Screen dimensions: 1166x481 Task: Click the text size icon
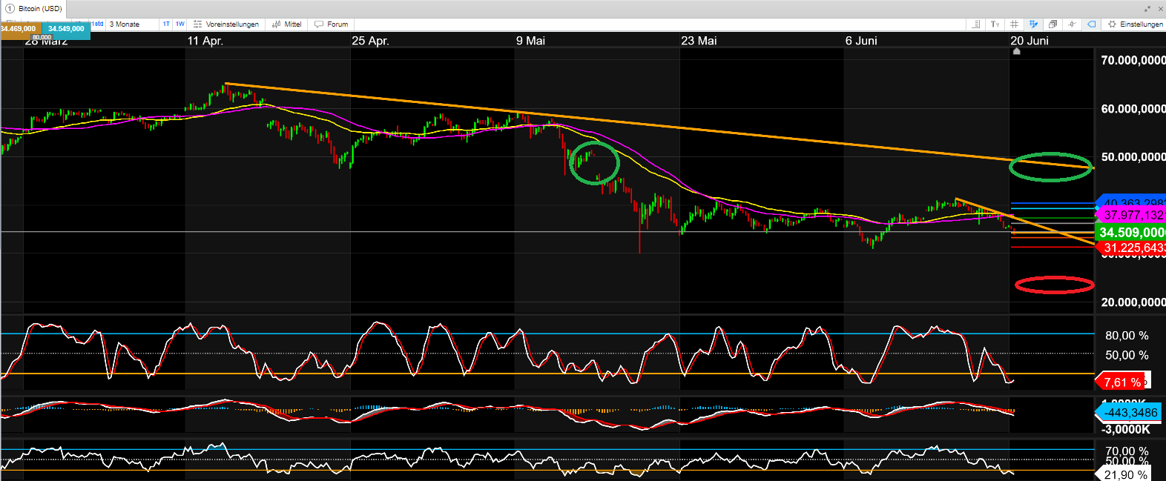click(995, 24)
